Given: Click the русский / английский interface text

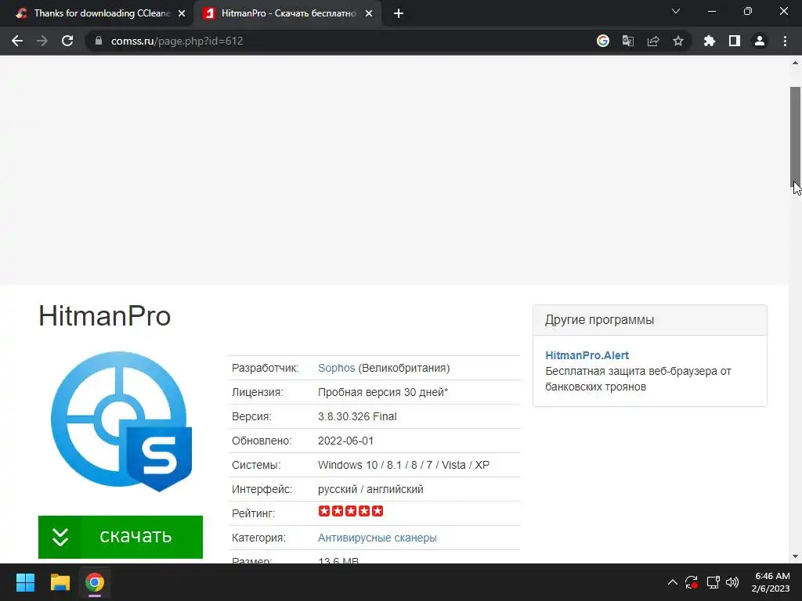Looking at the screenshot, I should [x=370, y=489].
